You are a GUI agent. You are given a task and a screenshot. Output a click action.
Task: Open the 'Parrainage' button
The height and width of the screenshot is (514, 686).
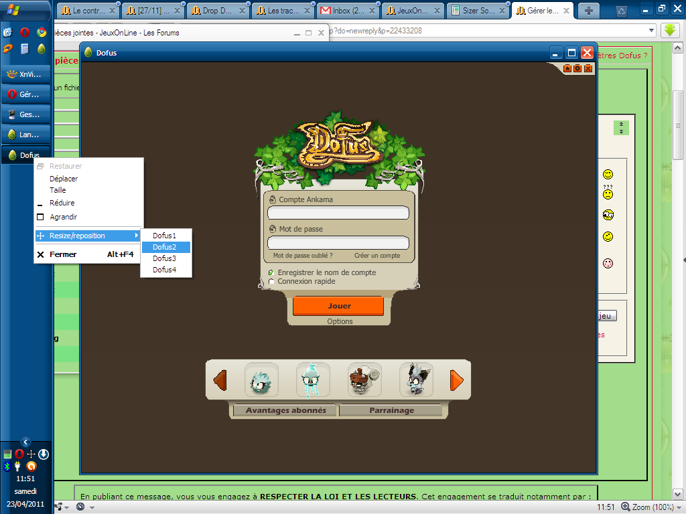click(391, 410)
